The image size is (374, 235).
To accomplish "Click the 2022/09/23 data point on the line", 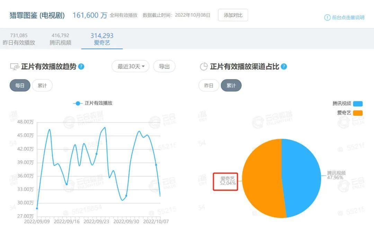I will [x=96, y=154].
